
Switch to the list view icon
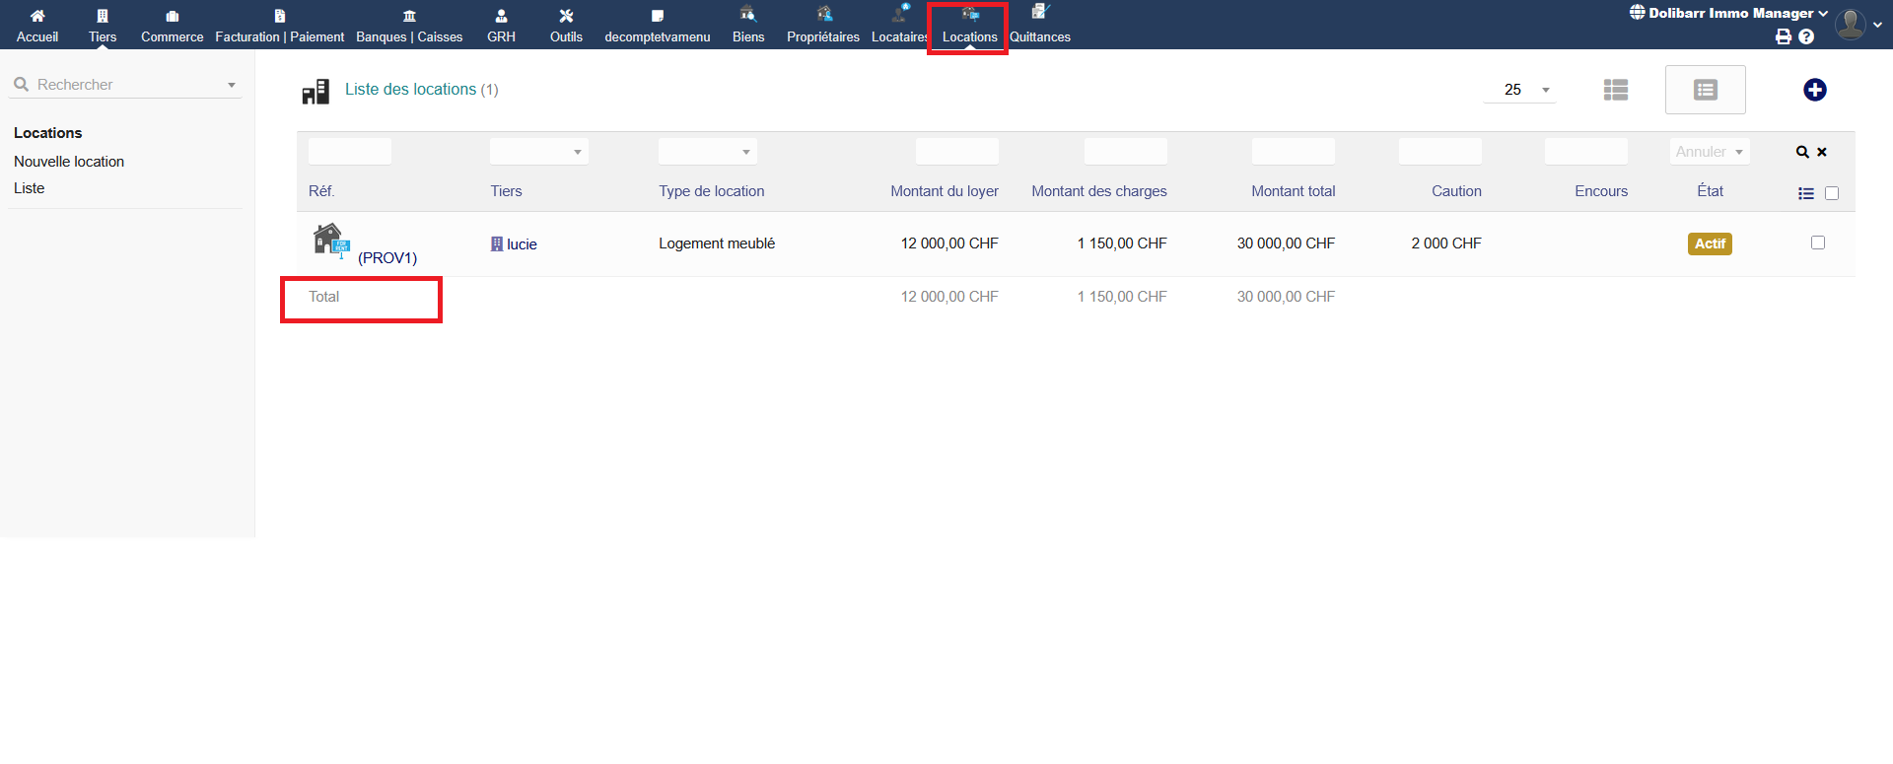[1615, 90]
